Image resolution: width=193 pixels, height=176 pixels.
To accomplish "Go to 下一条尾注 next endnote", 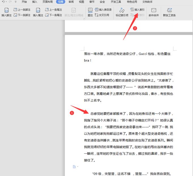I will [53, 15].
